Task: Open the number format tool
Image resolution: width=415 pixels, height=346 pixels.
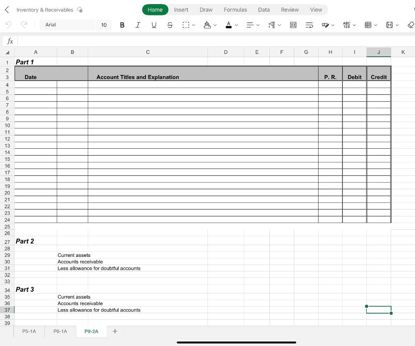Action: [x=348, y=25]
